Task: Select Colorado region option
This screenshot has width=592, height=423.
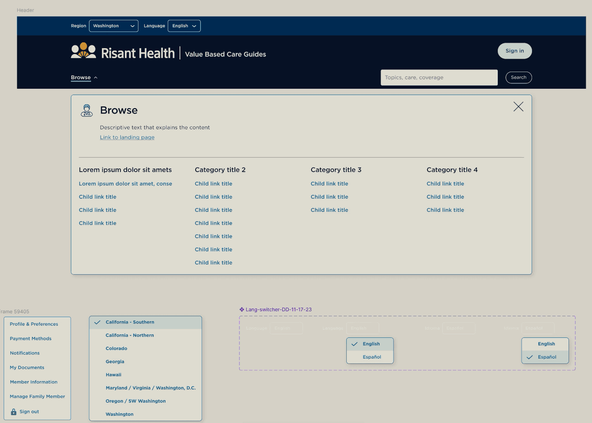Action: (146, 348)
